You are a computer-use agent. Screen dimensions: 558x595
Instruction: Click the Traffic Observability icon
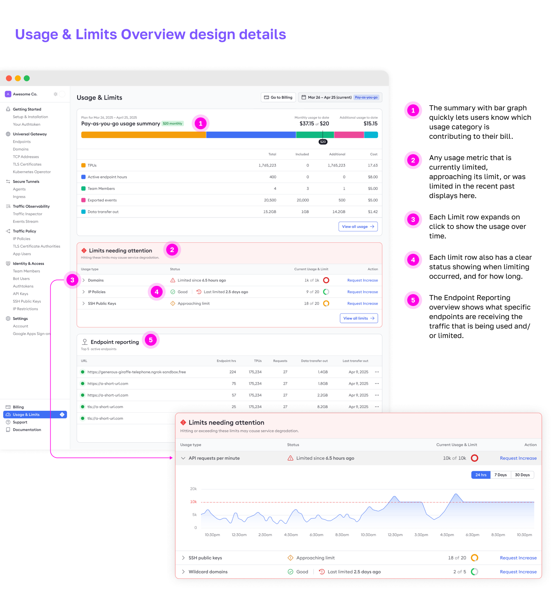pyautogui.click(x=8, y=206)
